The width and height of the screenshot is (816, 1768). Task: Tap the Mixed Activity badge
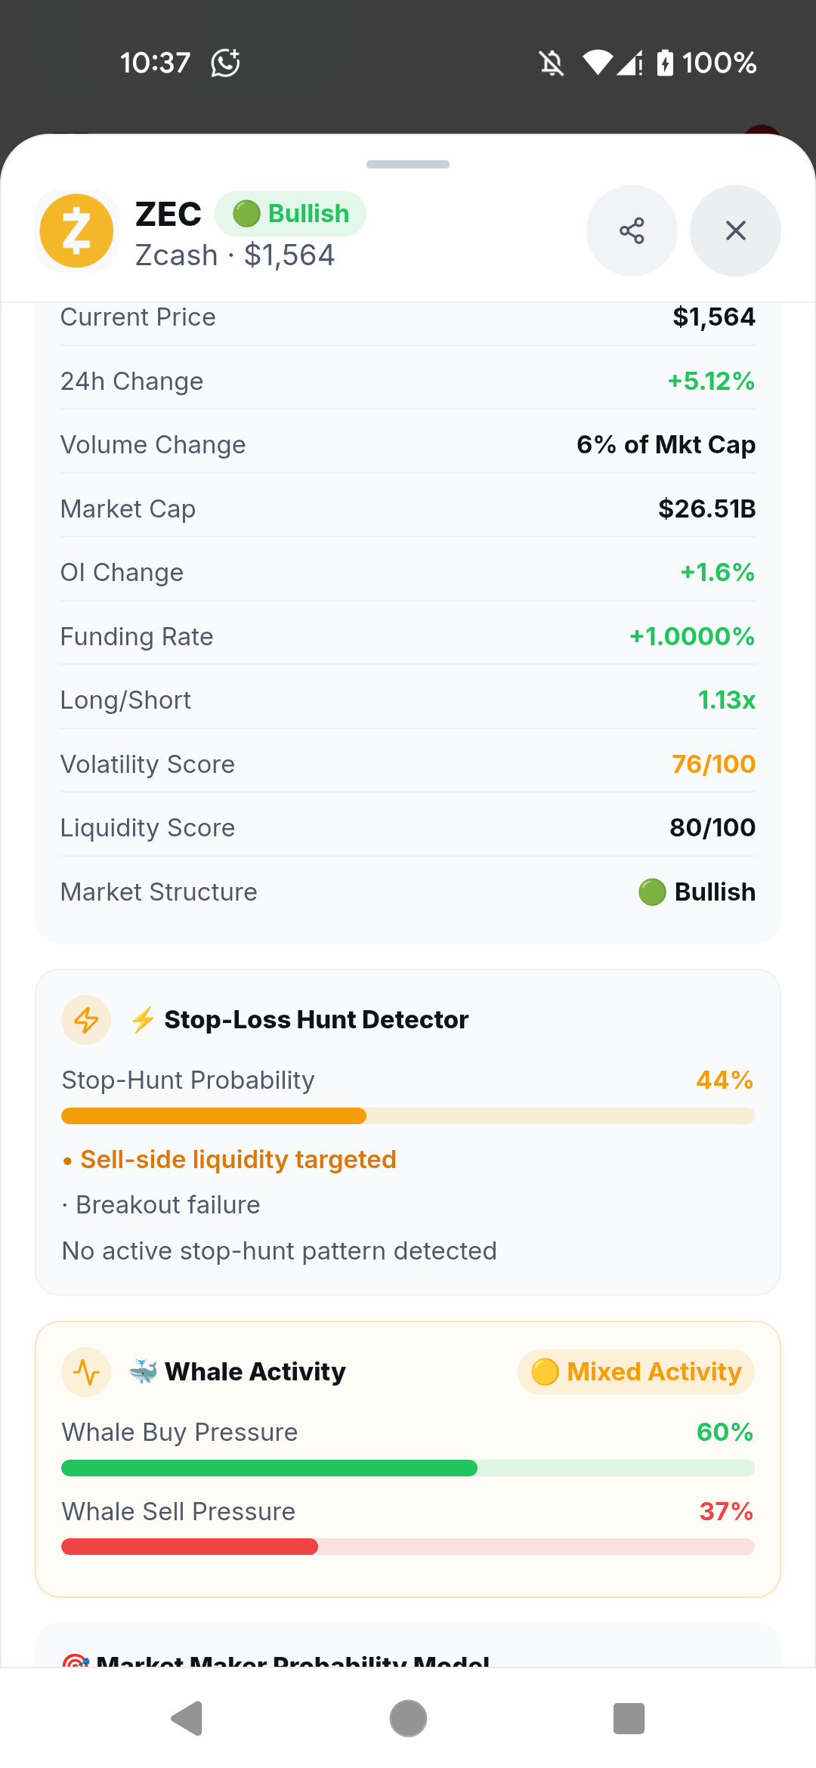636,1372
